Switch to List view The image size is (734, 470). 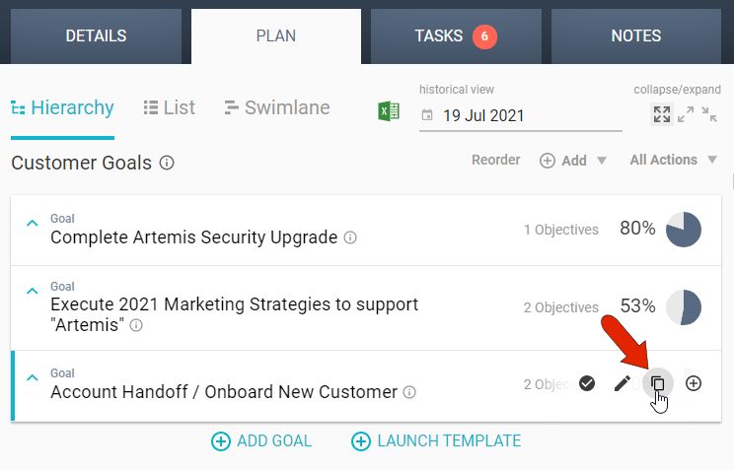(169, 107)
